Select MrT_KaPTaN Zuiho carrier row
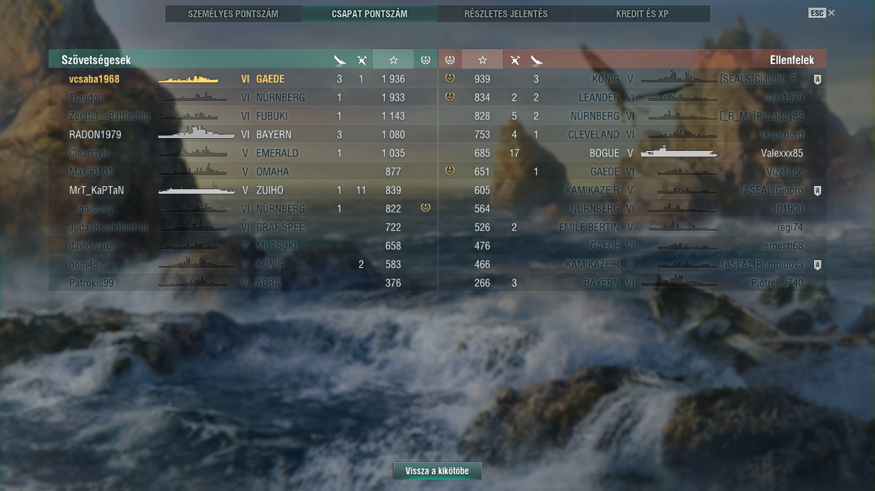This screenshot has height=491, width=875. point(243,190)
